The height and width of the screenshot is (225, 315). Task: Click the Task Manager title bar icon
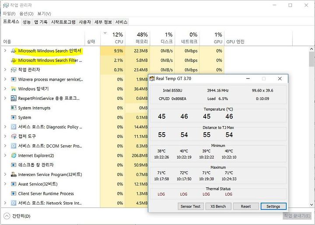tap(6, 5)
